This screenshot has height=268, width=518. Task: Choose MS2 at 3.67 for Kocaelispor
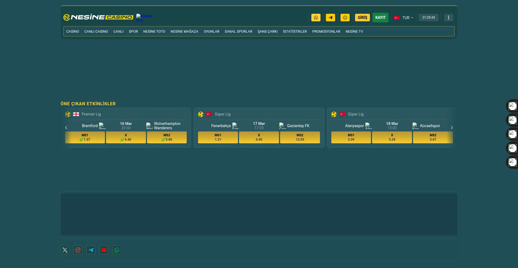tap(433, 137)
